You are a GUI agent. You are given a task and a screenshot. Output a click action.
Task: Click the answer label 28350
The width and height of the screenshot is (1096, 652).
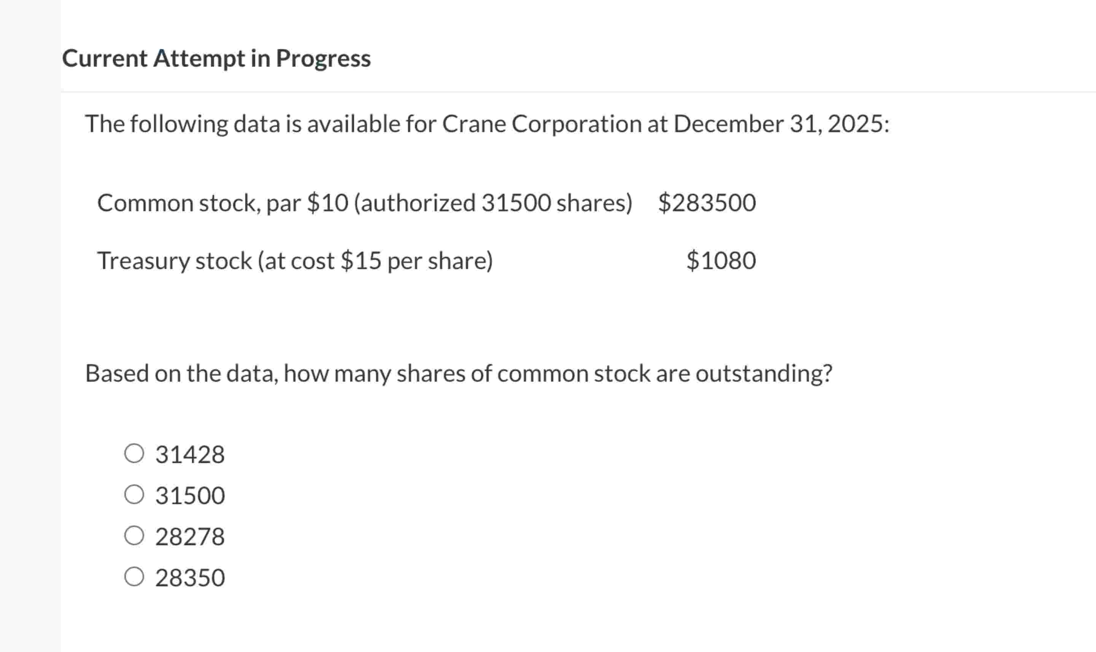coord(190,576)
